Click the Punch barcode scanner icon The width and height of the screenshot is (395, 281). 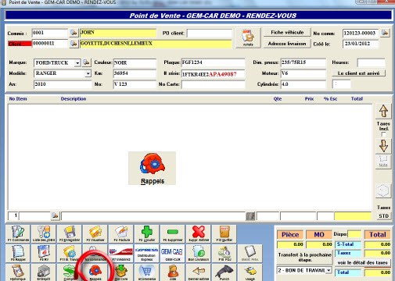(224, 272)
